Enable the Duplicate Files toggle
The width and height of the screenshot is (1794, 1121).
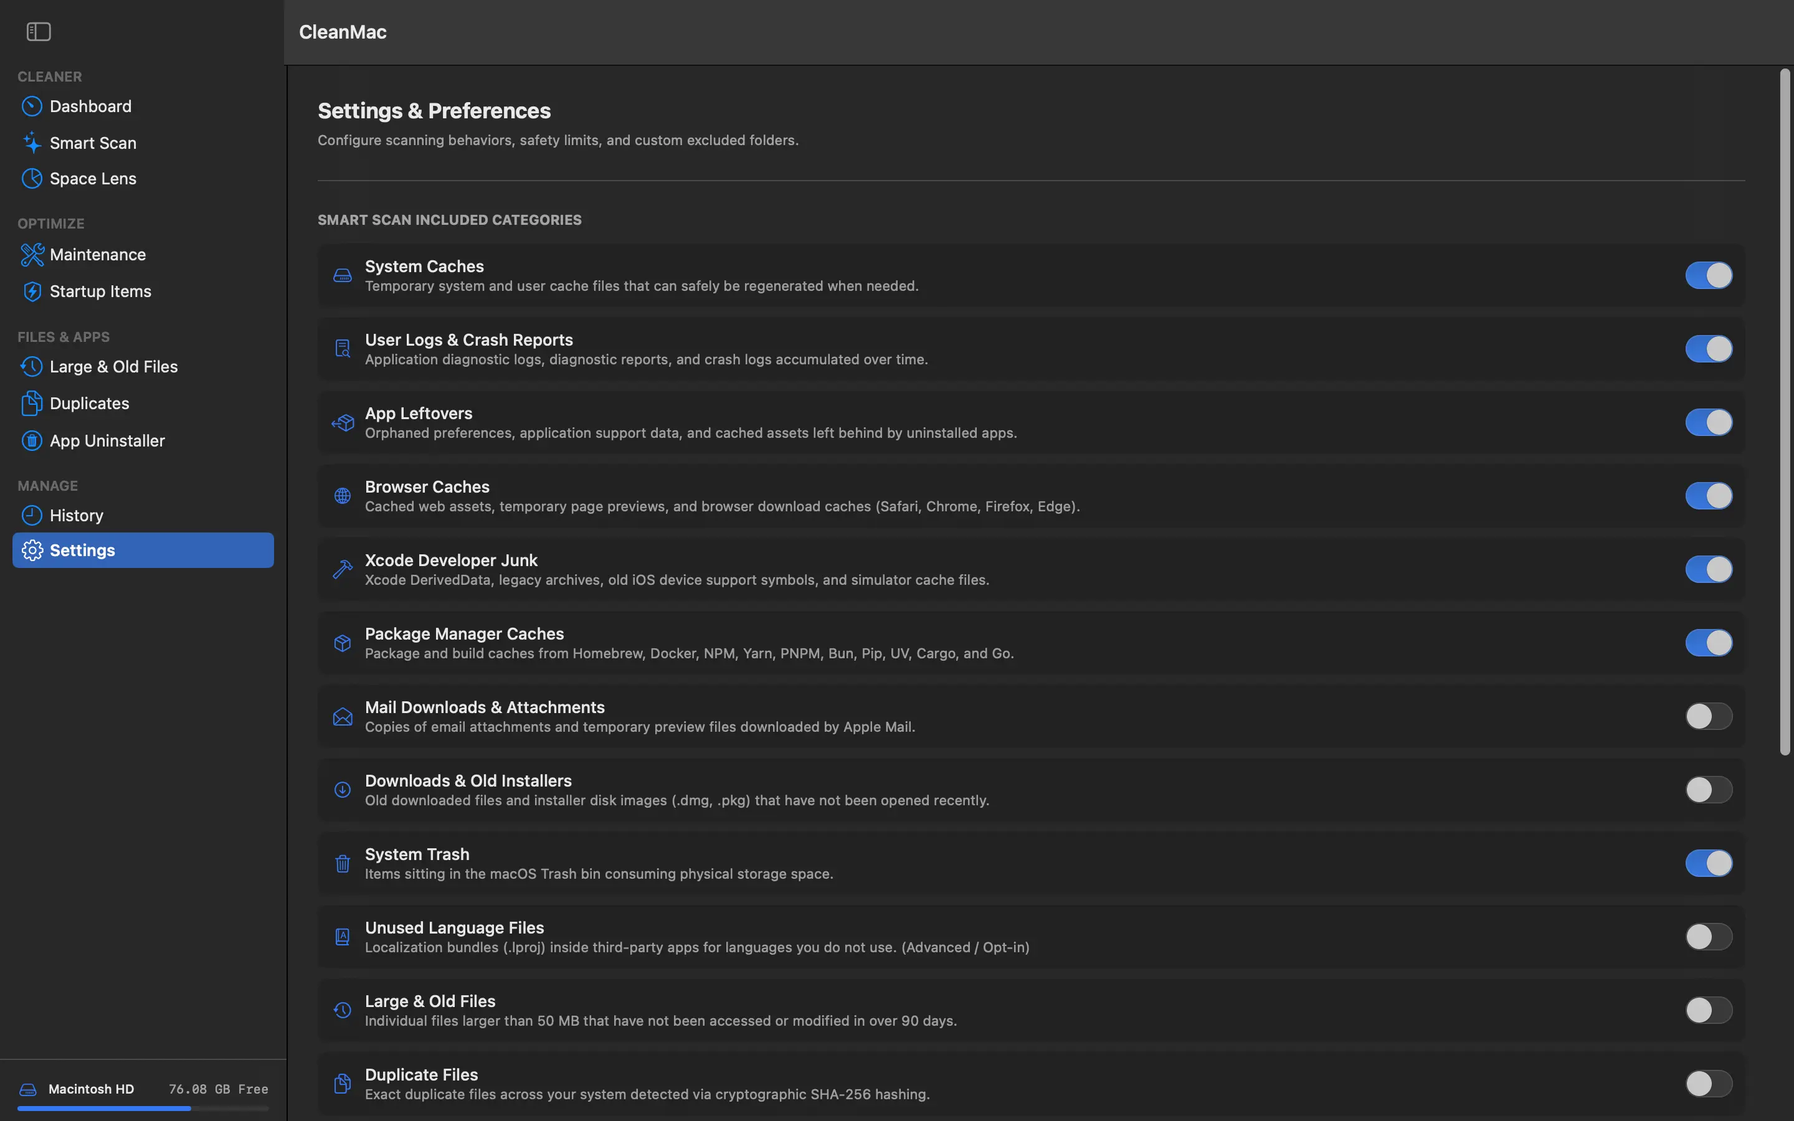(1708, 1083)
